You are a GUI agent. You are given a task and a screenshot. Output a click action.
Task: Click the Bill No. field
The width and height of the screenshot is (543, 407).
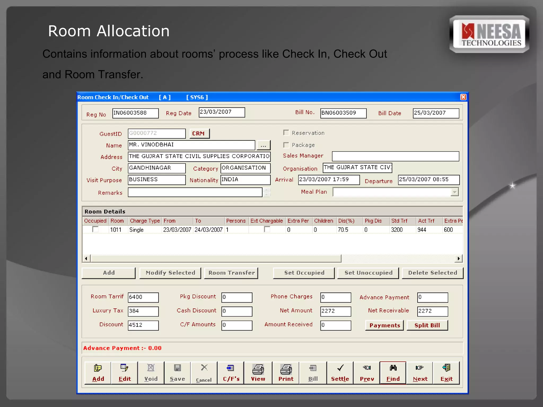(x=343, y=113)
